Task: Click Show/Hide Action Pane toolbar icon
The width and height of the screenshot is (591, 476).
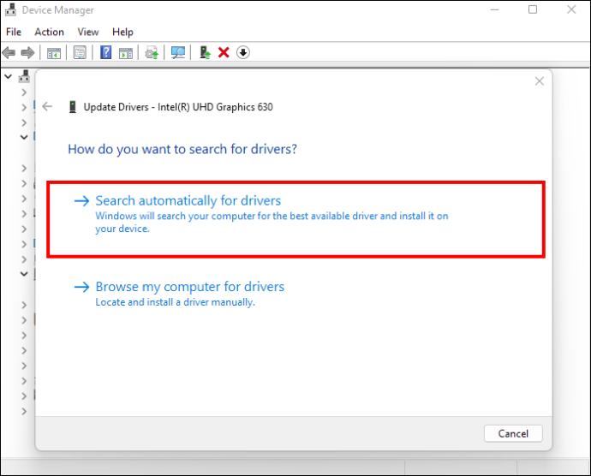Action: [x=126, y=53]
